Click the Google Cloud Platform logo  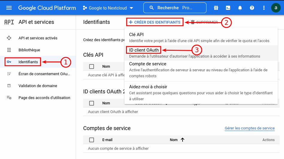[x=47, y=8]
